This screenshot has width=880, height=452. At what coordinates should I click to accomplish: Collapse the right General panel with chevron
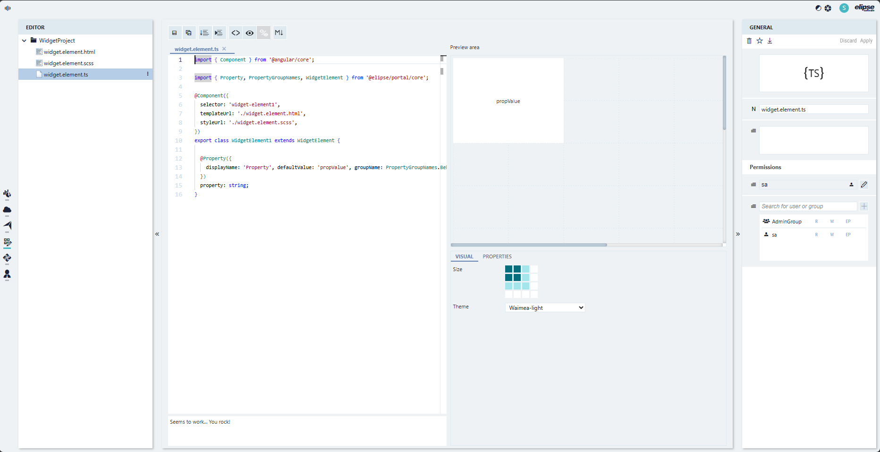738,234
